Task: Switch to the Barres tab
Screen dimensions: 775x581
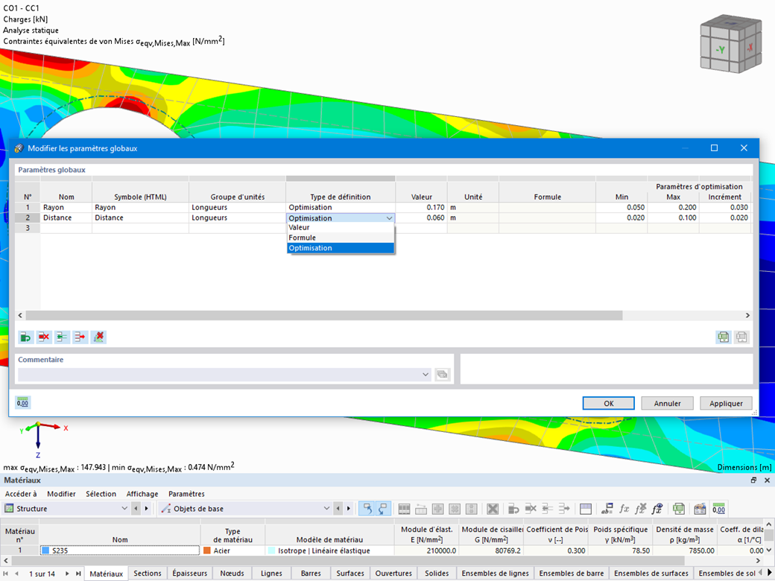Action: point(311,573)
